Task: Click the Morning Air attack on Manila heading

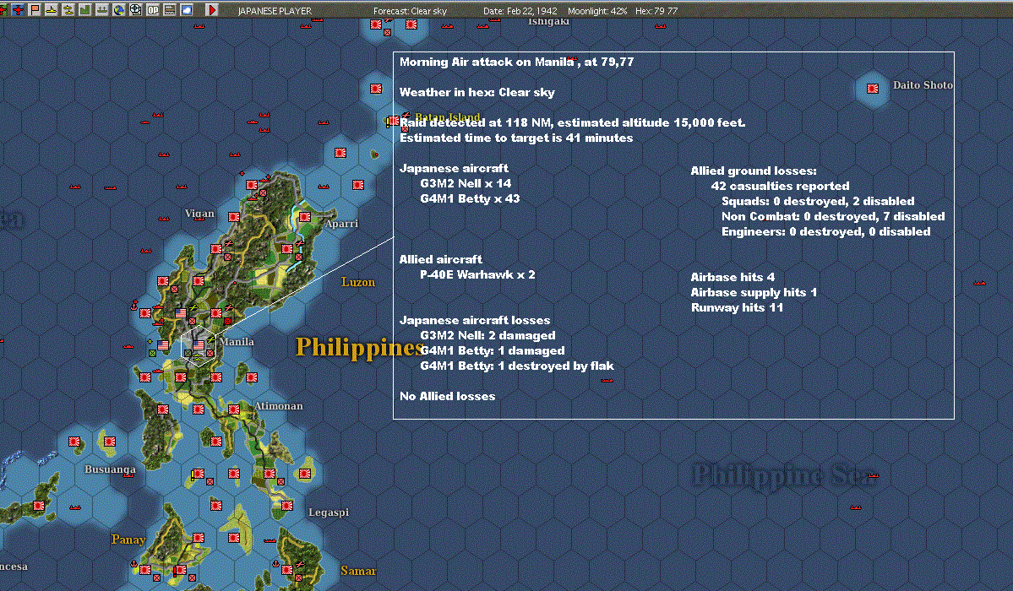Action: 516,62
